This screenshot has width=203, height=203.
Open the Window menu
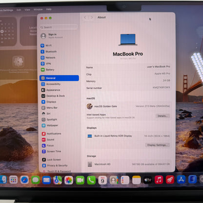tap(38, 9)
